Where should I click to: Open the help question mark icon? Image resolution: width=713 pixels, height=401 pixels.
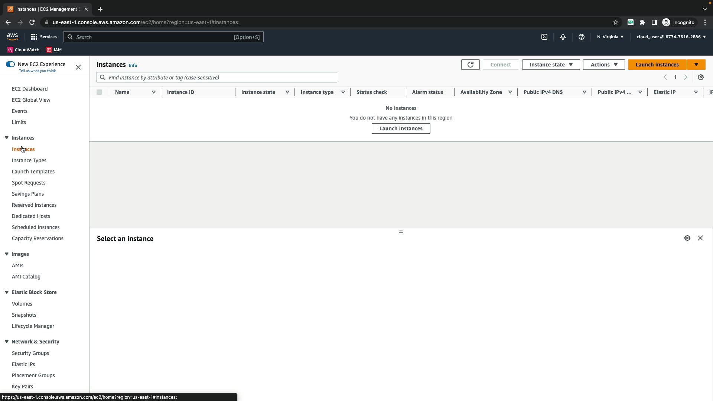[582, 37]
